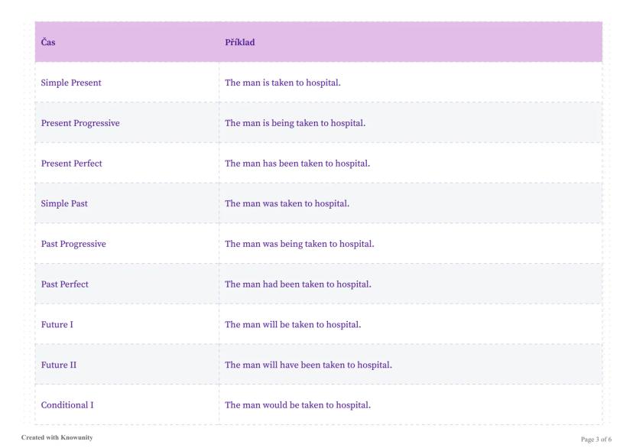This screenshot has width=633, height=448.
Task: Click the "Page 3 of 6" indicator
Action: coord(596,440)
